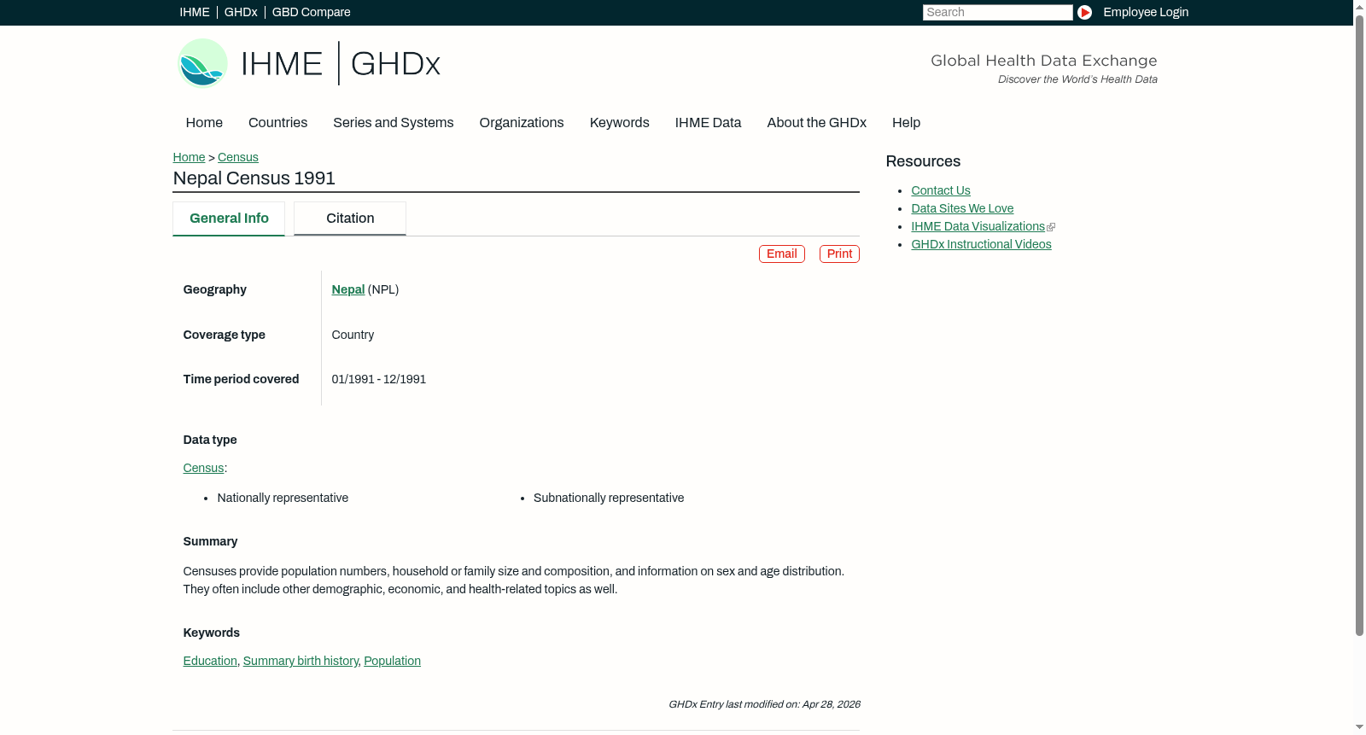Open the Organizations menu
The height and width of the screenshot is (735, 1366).
522,123
